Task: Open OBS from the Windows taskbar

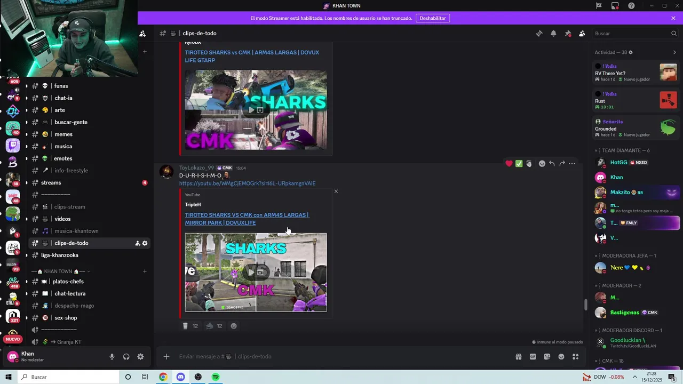Action: point(198,377)
